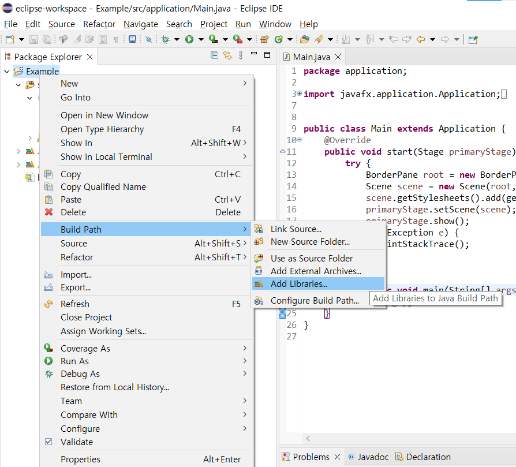Click the Open Type toolbar icon
Image resolution: width=516 pixels, height=467 pixels.
click(x=305, y=39)
